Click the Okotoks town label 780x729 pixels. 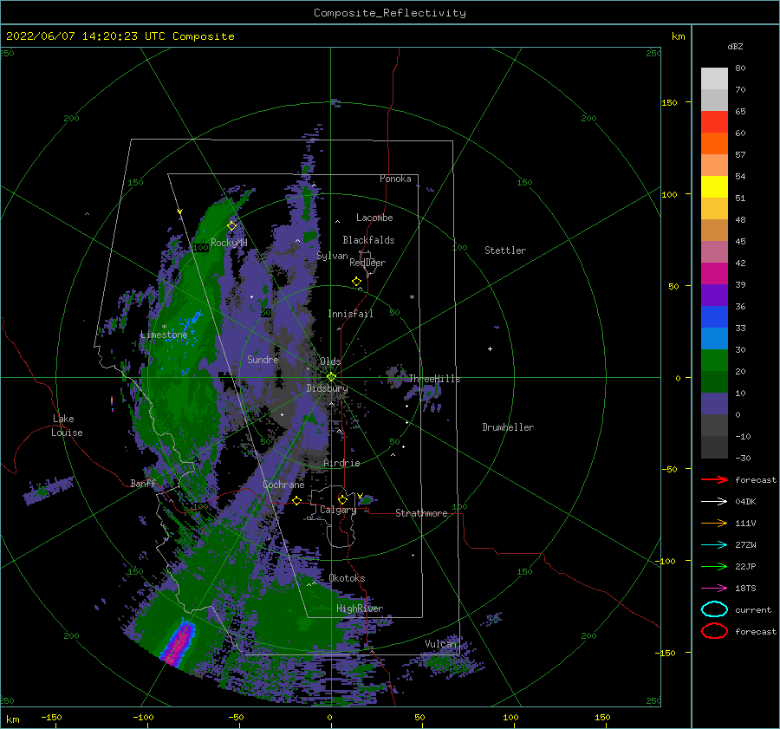click(347, 578)
